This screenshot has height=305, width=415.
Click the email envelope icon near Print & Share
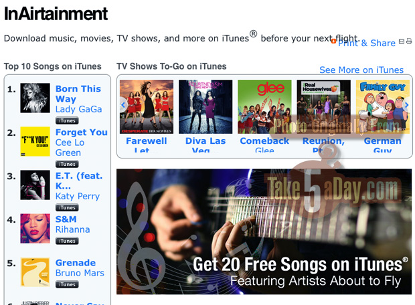(x=402, y=41)
